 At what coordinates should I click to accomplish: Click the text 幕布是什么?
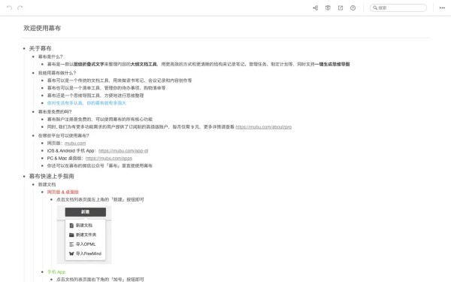click(x=50, y=56)
